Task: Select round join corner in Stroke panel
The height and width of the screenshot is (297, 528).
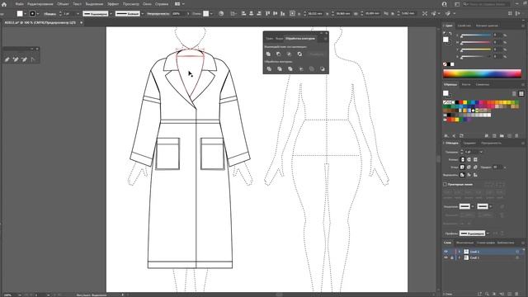Action: pos(469,167)
